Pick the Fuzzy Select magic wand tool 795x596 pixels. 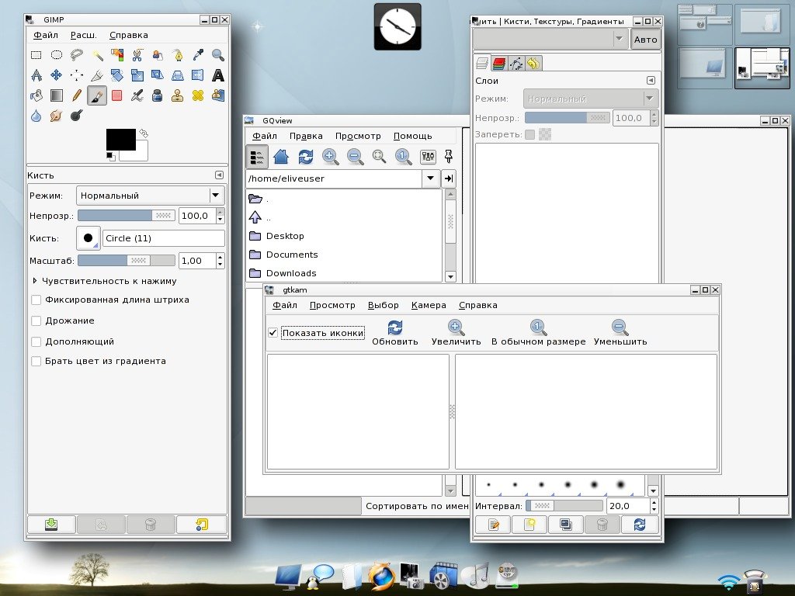(97, 55)
